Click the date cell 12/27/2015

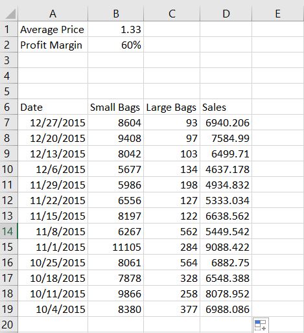[x=53, y=122]
